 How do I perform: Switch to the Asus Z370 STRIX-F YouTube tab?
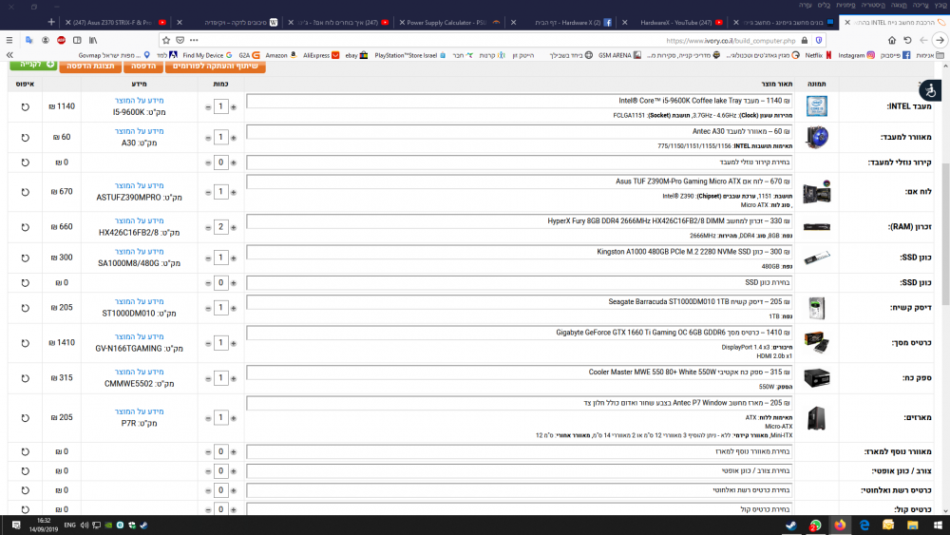point(115,23)
